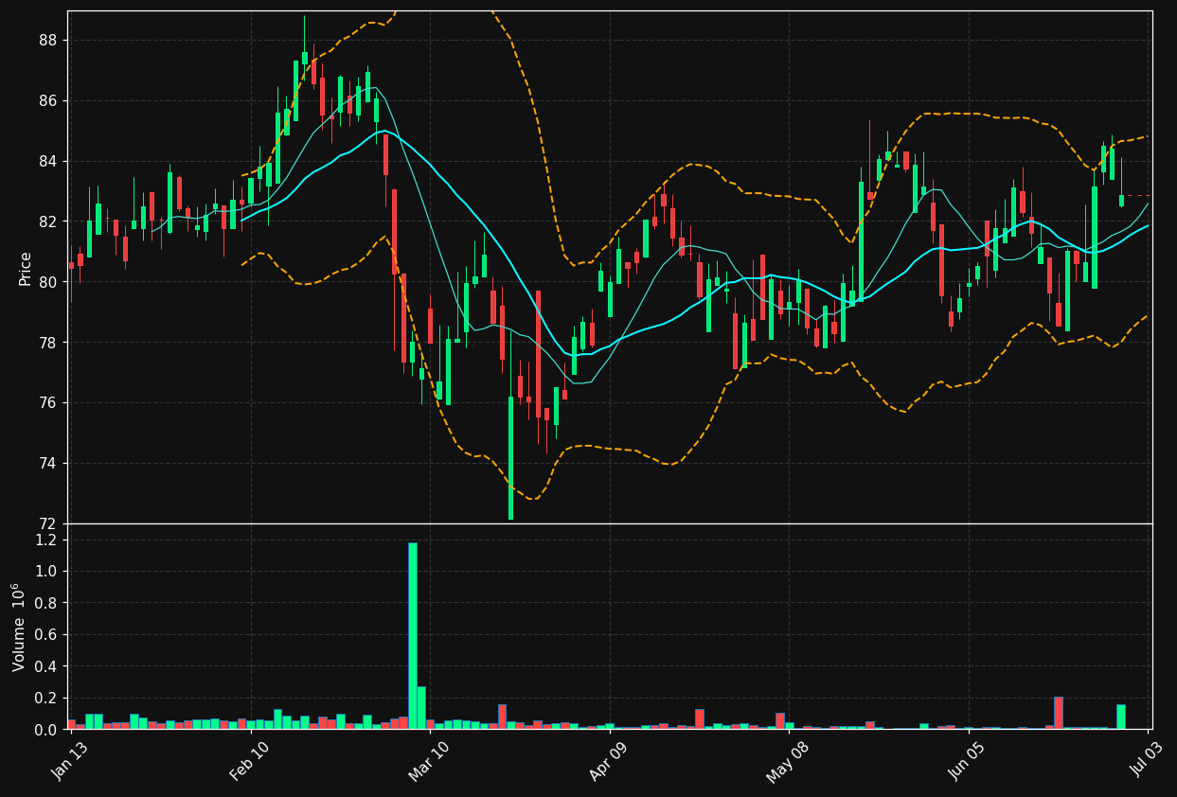Click the 'Price' y-axis title

tap(26, 268)
